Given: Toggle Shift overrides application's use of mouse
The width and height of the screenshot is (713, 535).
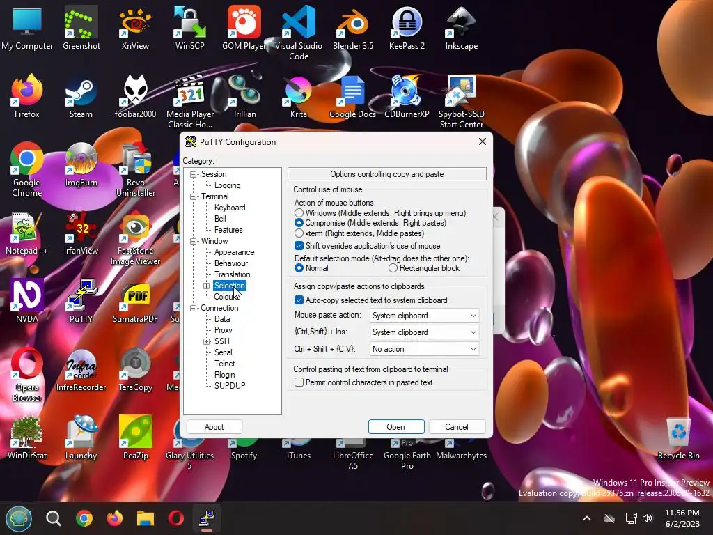Looking at the screenshot, I should point(368,246).
